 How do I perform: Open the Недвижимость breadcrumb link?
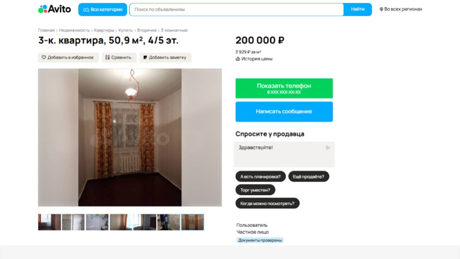[74, 30]
